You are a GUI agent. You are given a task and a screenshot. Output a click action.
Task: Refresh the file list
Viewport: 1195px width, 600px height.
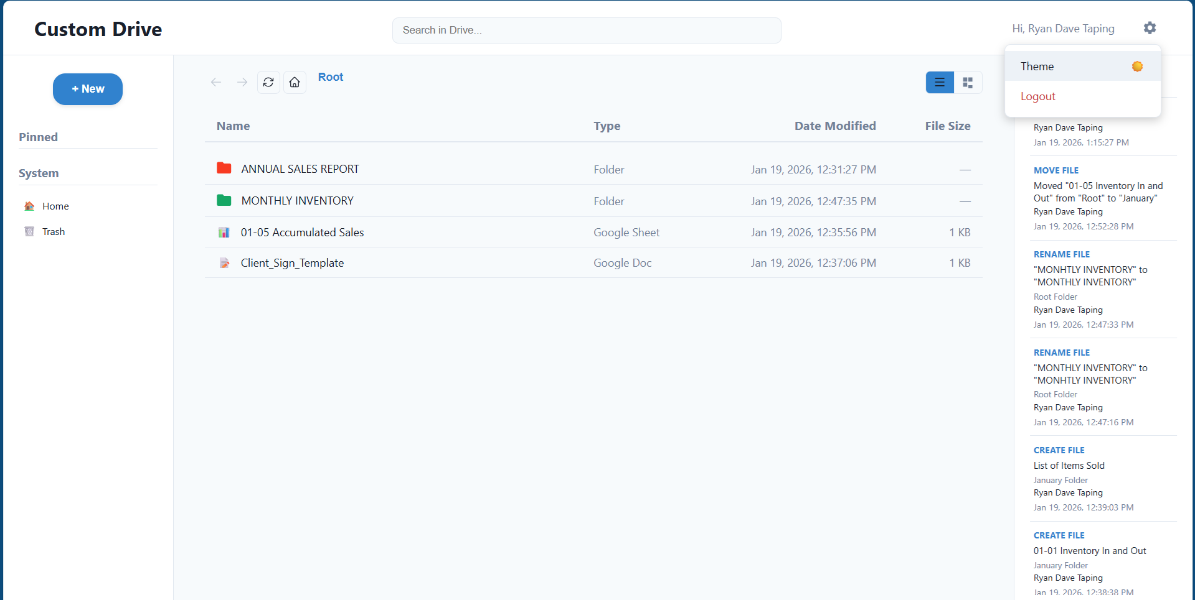268,82
